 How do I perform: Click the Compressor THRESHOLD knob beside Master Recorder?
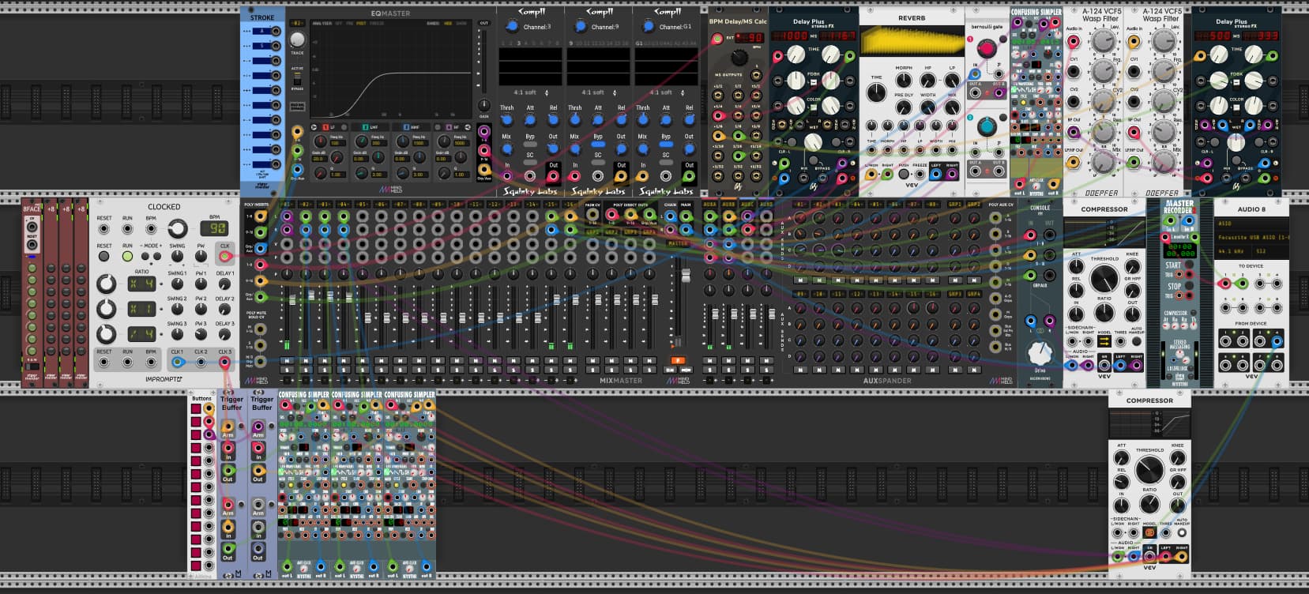point(1104,278)
